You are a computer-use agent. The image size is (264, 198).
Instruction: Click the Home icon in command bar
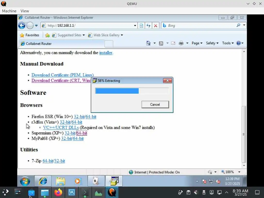point(148,43)
